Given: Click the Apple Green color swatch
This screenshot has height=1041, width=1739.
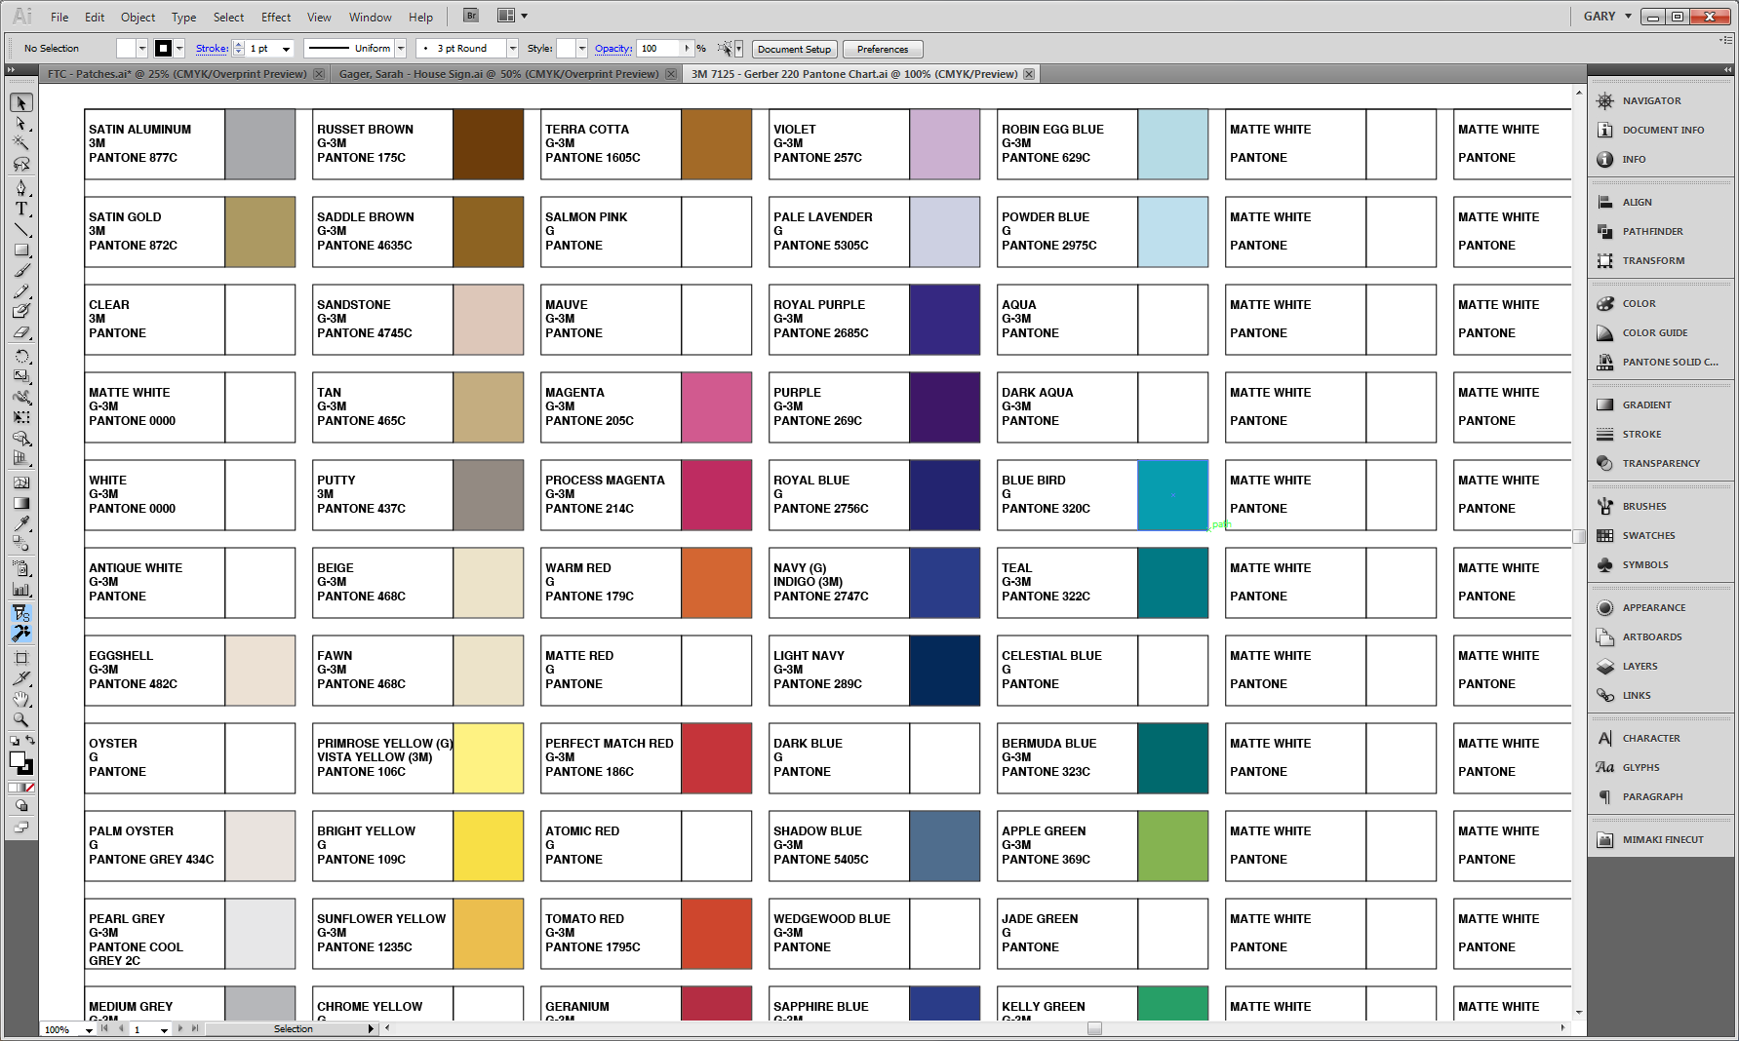Looking at the screenshot, I should point(1172,846).
